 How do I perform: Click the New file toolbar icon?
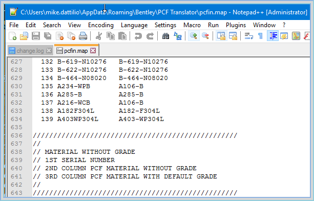click(x=12, y=36)
